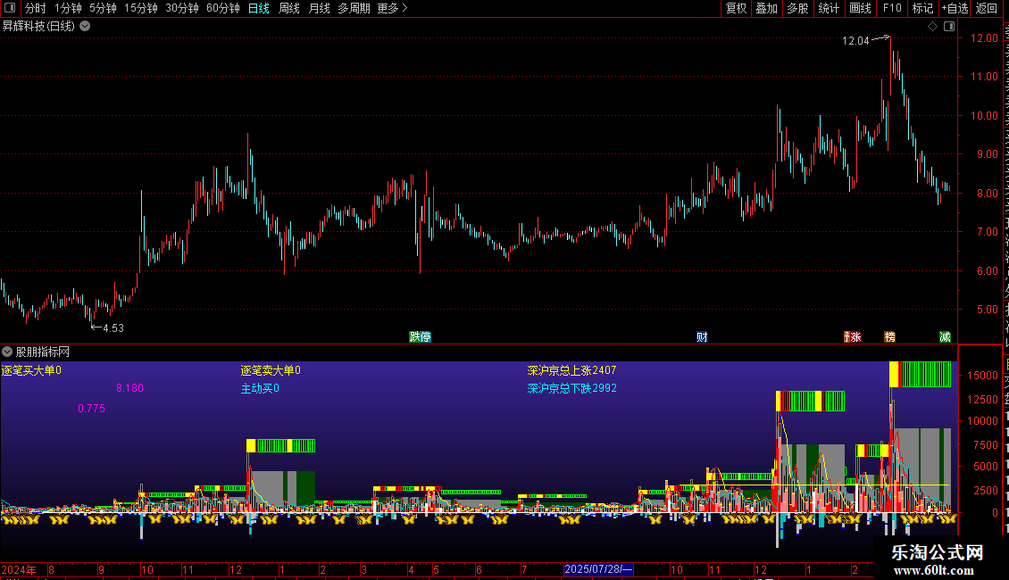The width and height of the screenshot is (1009, 580).
Task: Click the 12.00 price axis label
Action: pos(984,38)
